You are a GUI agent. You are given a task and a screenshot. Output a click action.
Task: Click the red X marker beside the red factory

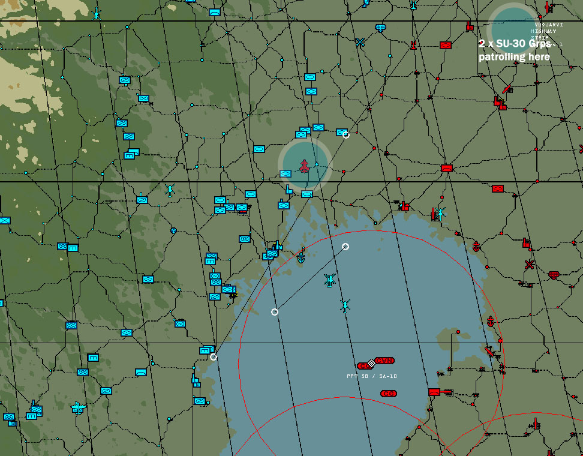pos(529,265)
